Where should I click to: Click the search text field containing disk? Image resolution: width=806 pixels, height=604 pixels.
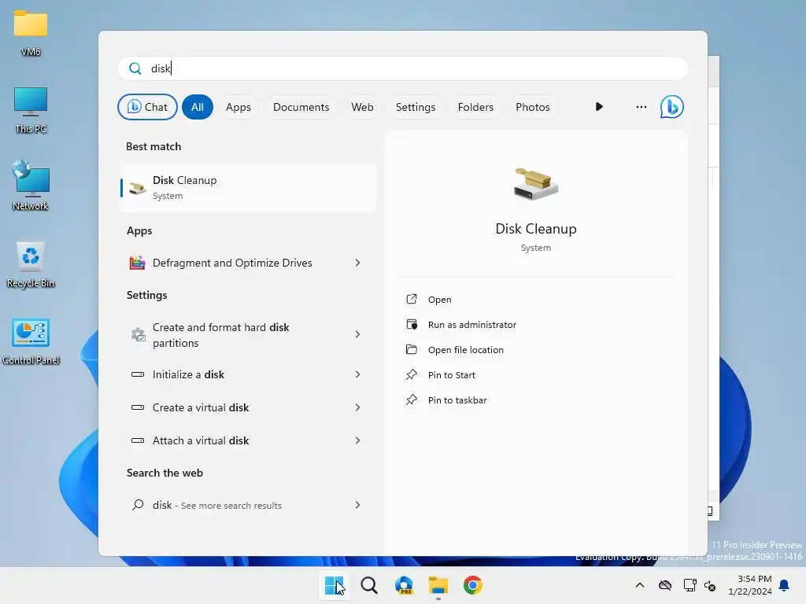tap(403, 68)
